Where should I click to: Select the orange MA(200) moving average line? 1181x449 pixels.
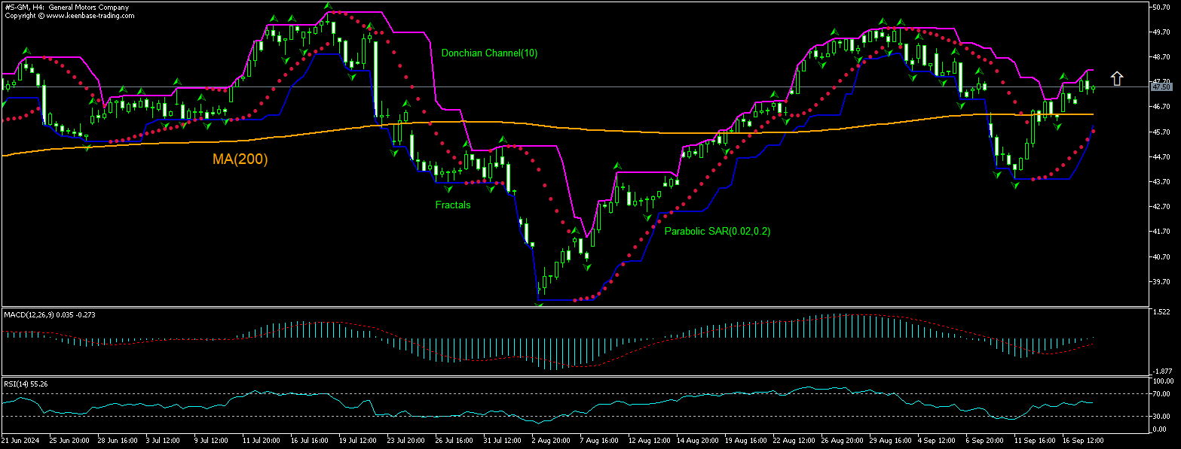click(x=528, y=123)
